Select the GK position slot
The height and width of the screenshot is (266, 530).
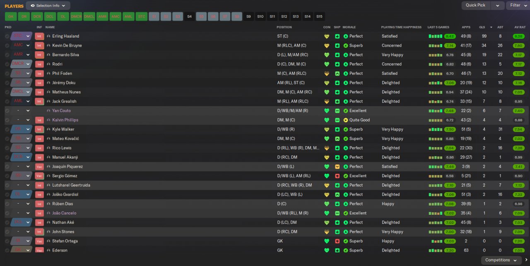(x=11, y=17)
